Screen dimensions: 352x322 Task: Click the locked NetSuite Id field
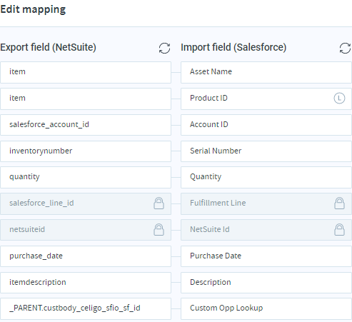[x=266, y=230]
